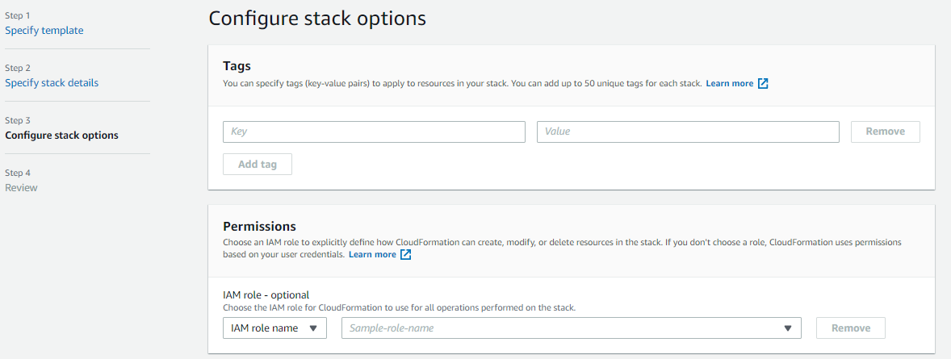This screenshot has width=951, height=359.
Task: Select Configure stack options step in sidebar
Action: (61, 136)
